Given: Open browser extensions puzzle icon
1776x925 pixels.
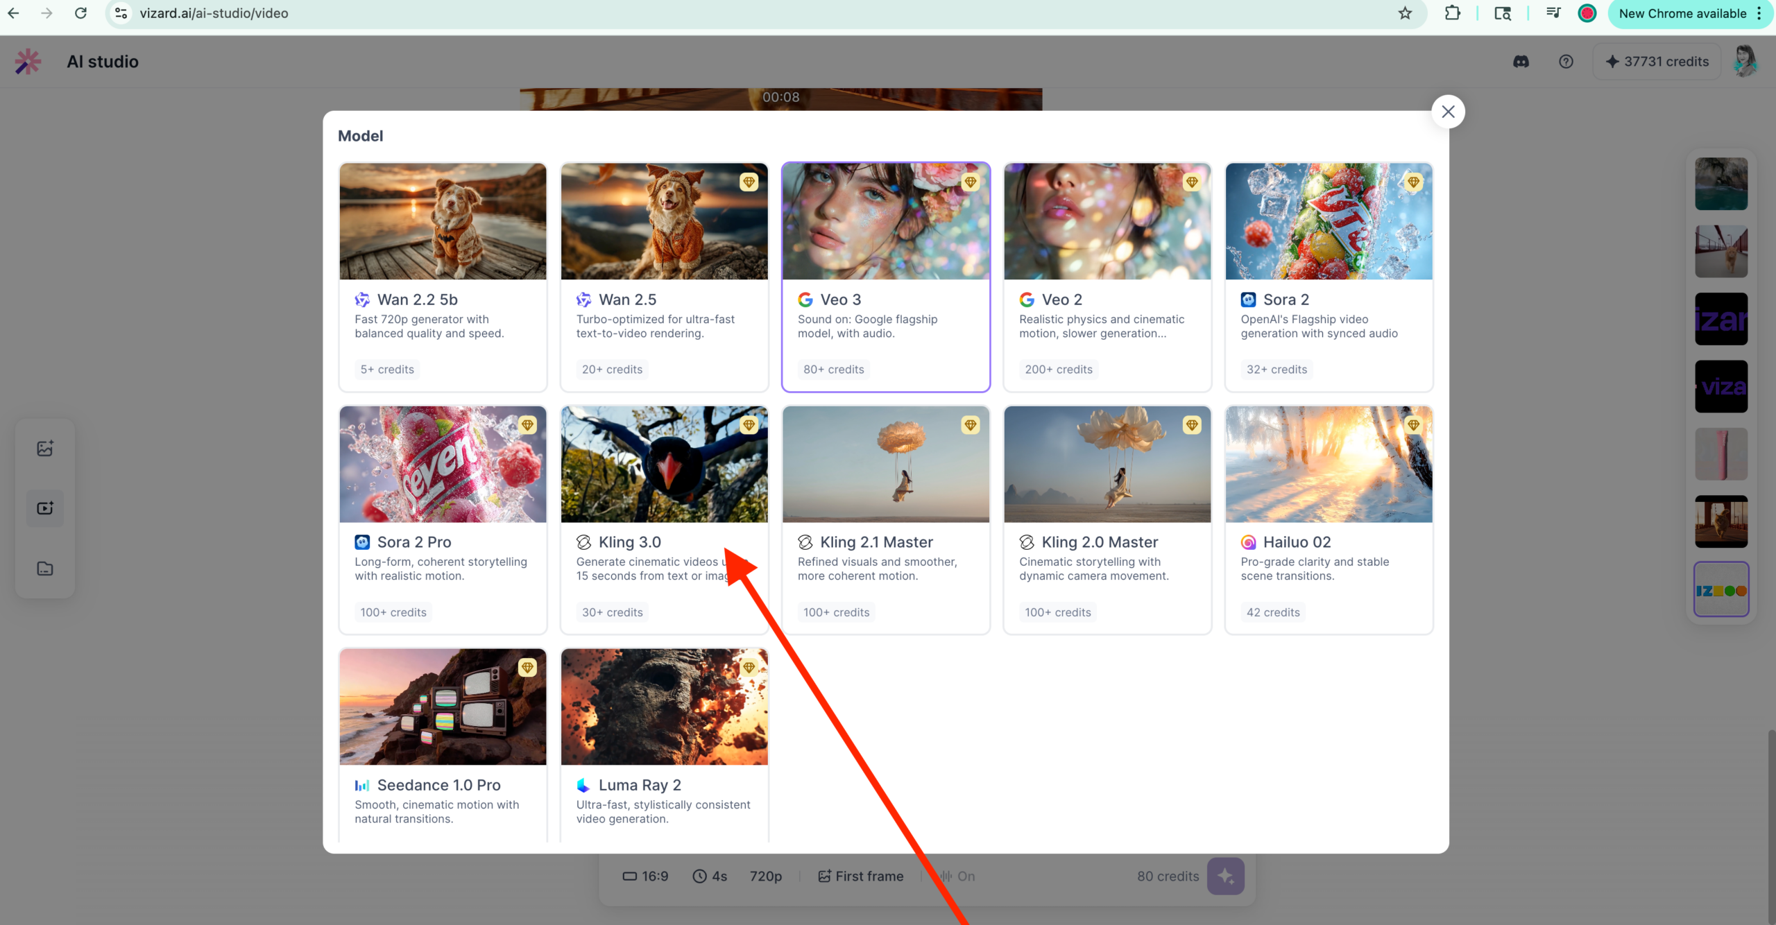Looking at the screenshot, I should pyautogui.click(x=1453, y=13).
